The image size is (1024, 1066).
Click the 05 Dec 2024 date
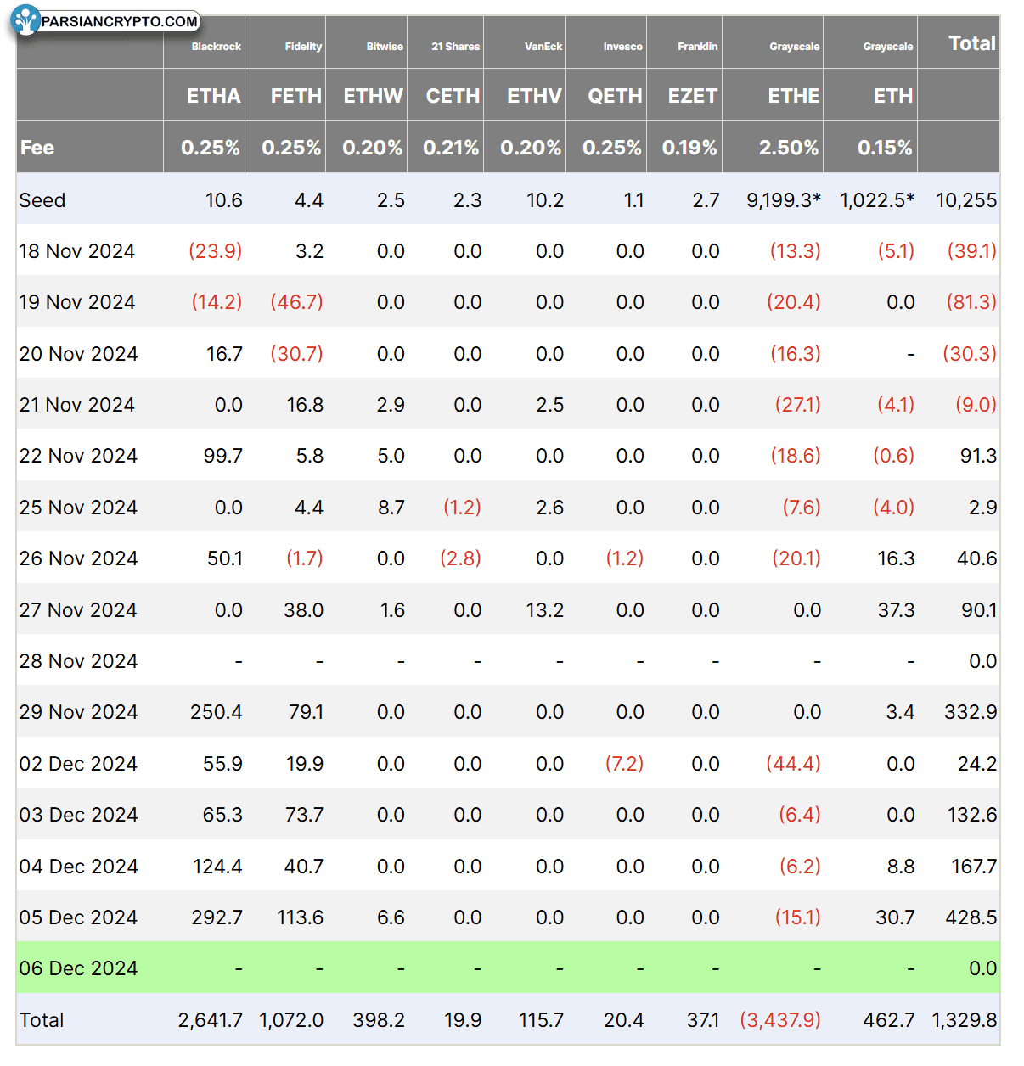click(78, 917)
